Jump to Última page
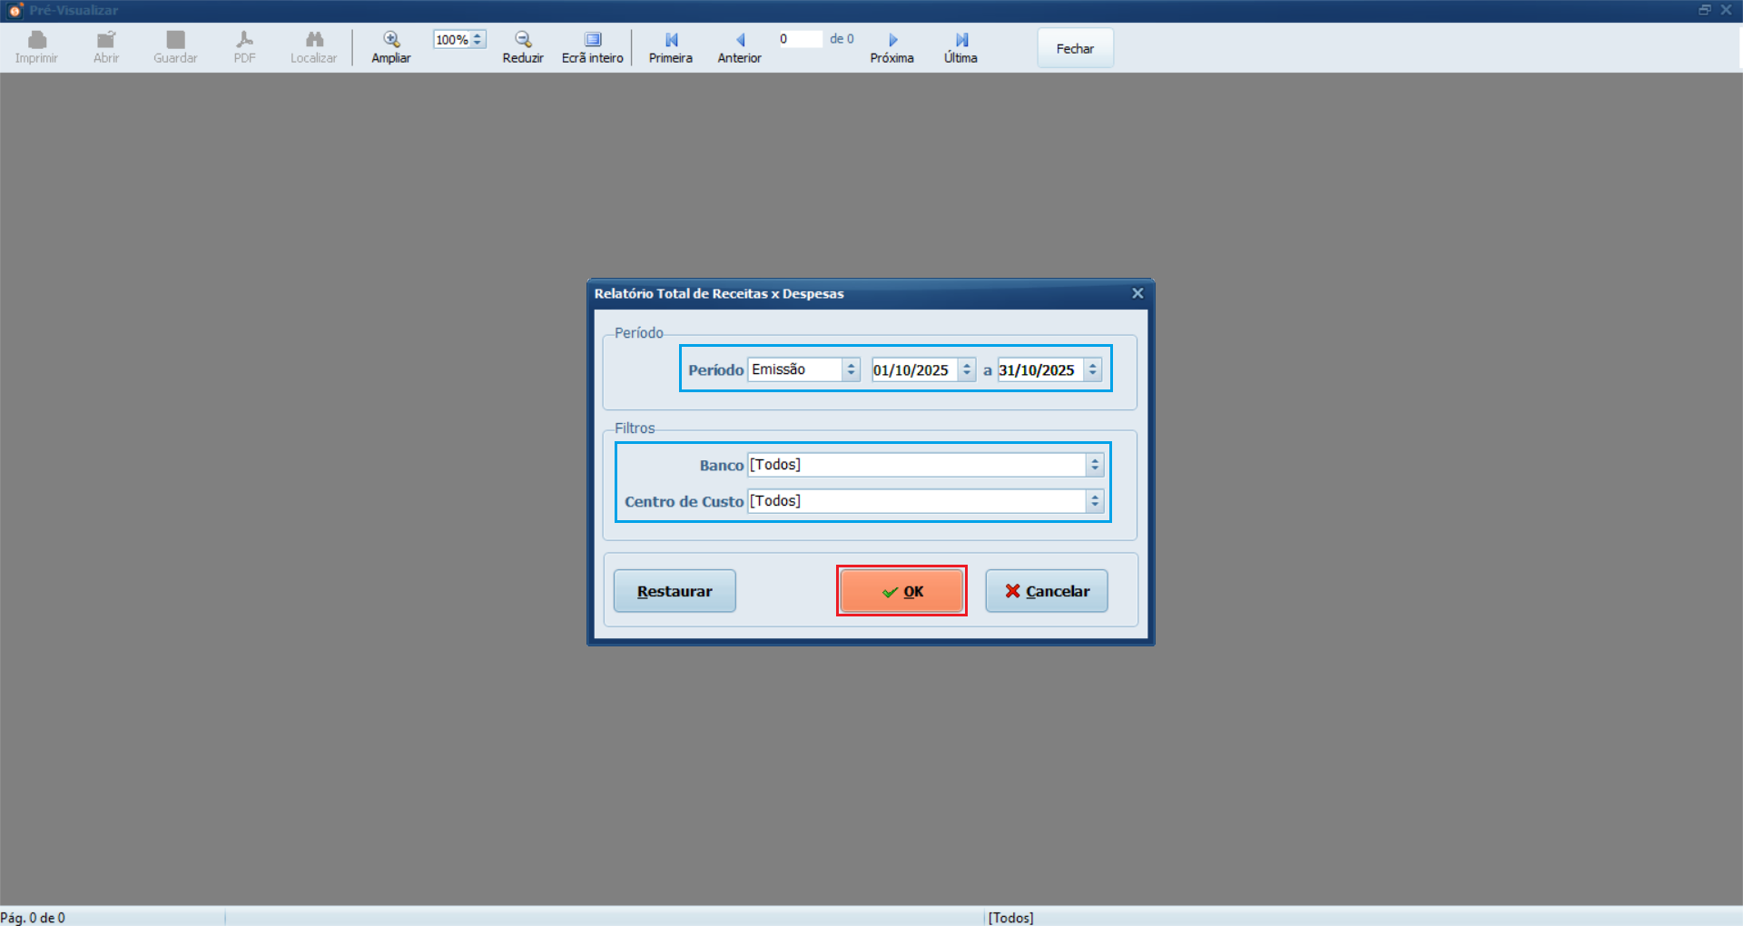Viewport: 1743px width, 926px height. [961, 40]
